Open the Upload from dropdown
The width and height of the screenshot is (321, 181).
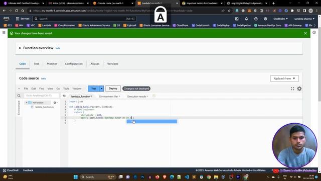pos(284,78)
